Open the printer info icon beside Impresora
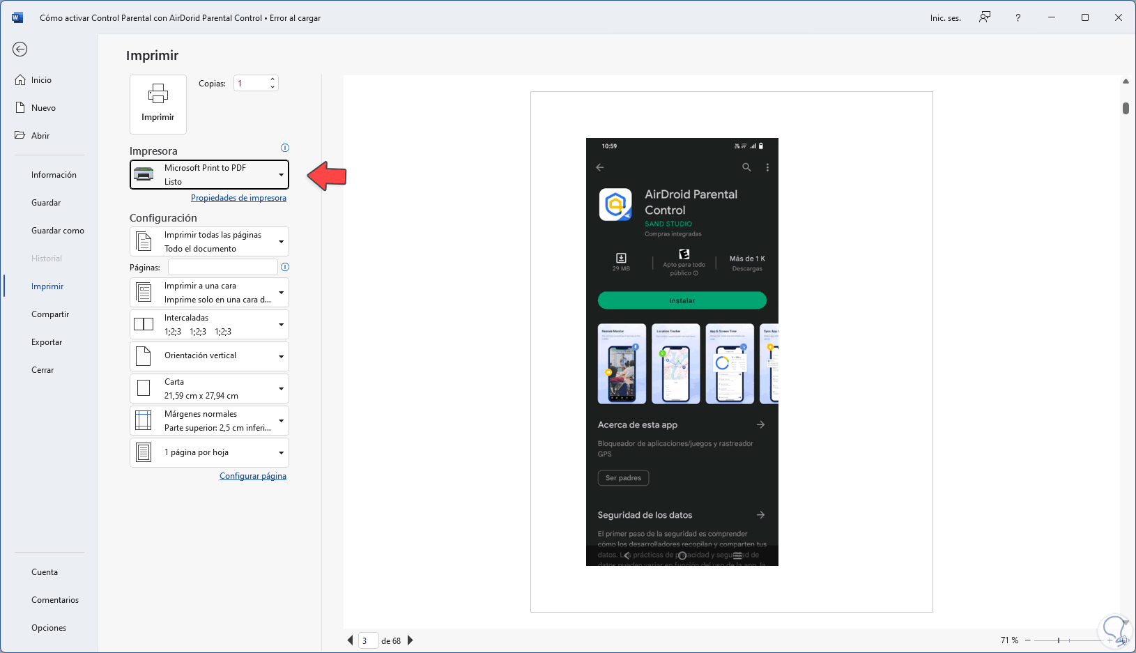 [284, 148]
